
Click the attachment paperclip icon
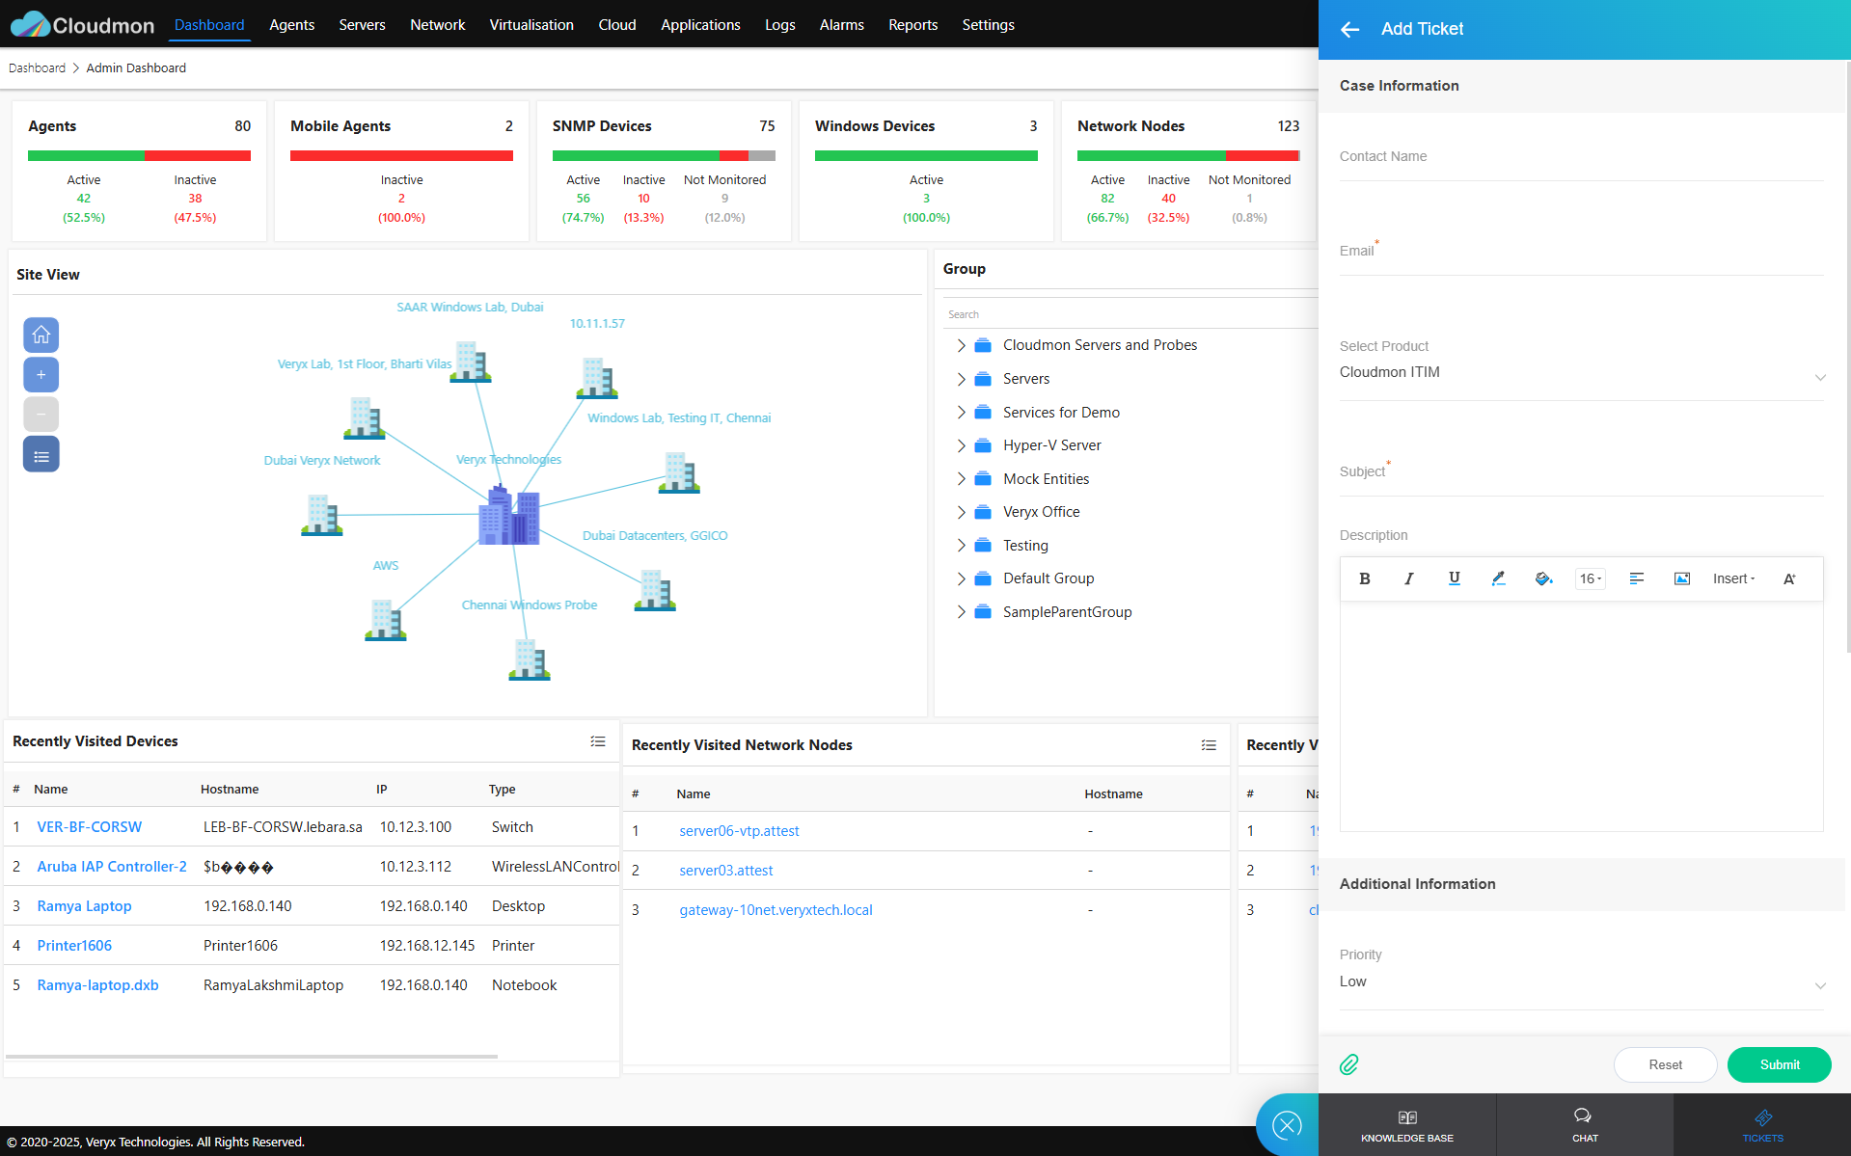click(1349, 1064)
